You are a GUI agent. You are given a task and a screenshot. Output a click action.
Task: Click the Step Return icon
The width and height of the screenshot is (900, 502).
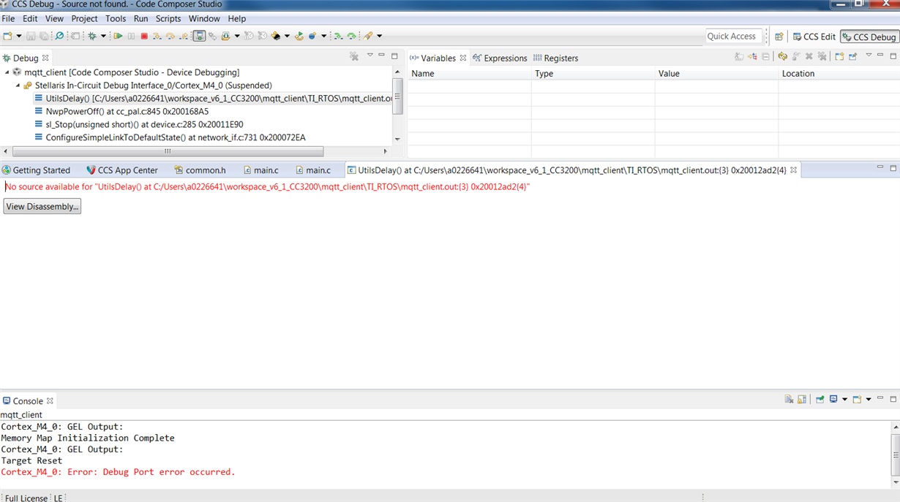(184, 36)
